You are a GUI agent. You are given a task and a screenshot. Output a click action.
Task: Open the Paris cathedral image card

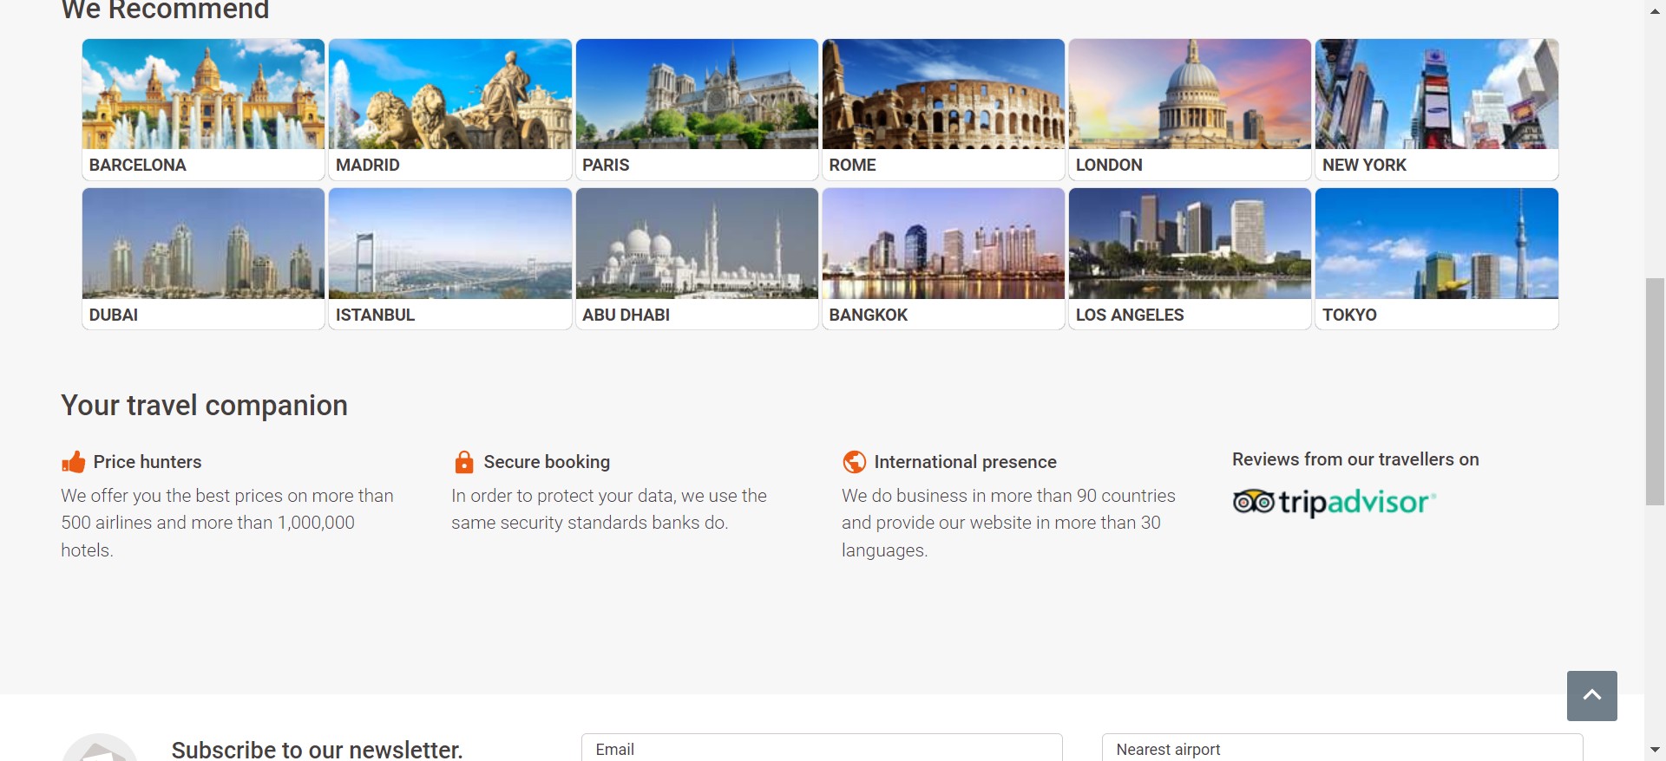pos(697,94)
